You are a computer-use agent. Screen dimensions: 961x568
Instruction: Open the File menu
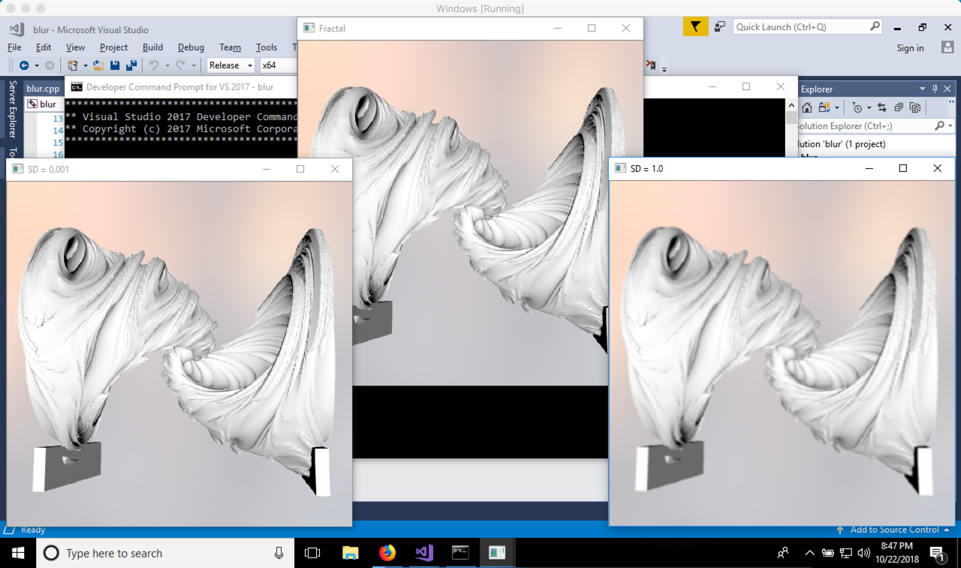pyautogui.click(x=14, y=47)
